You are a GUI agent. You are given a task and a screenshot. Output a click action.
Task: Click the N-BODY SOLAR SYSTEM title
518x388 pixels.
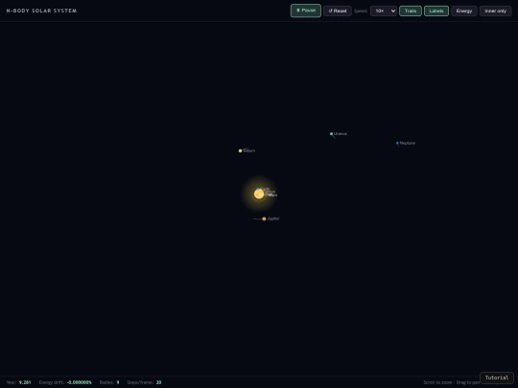(x=41, y=11)
